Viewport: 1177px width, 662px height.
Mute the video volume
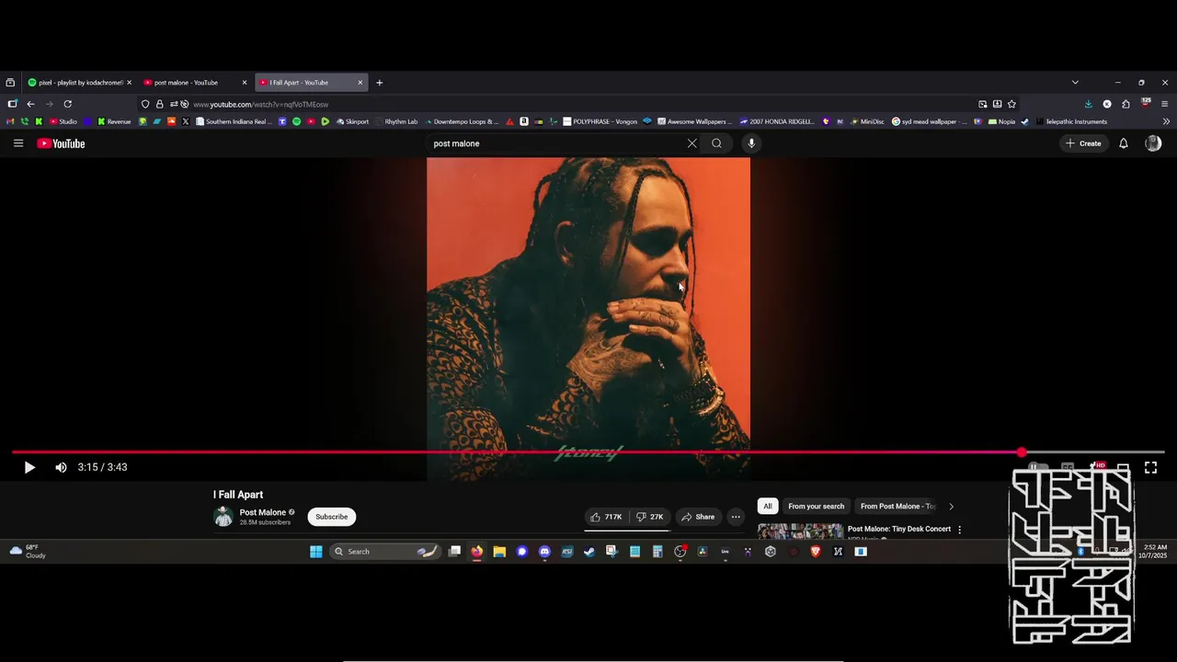pos(61,467)
